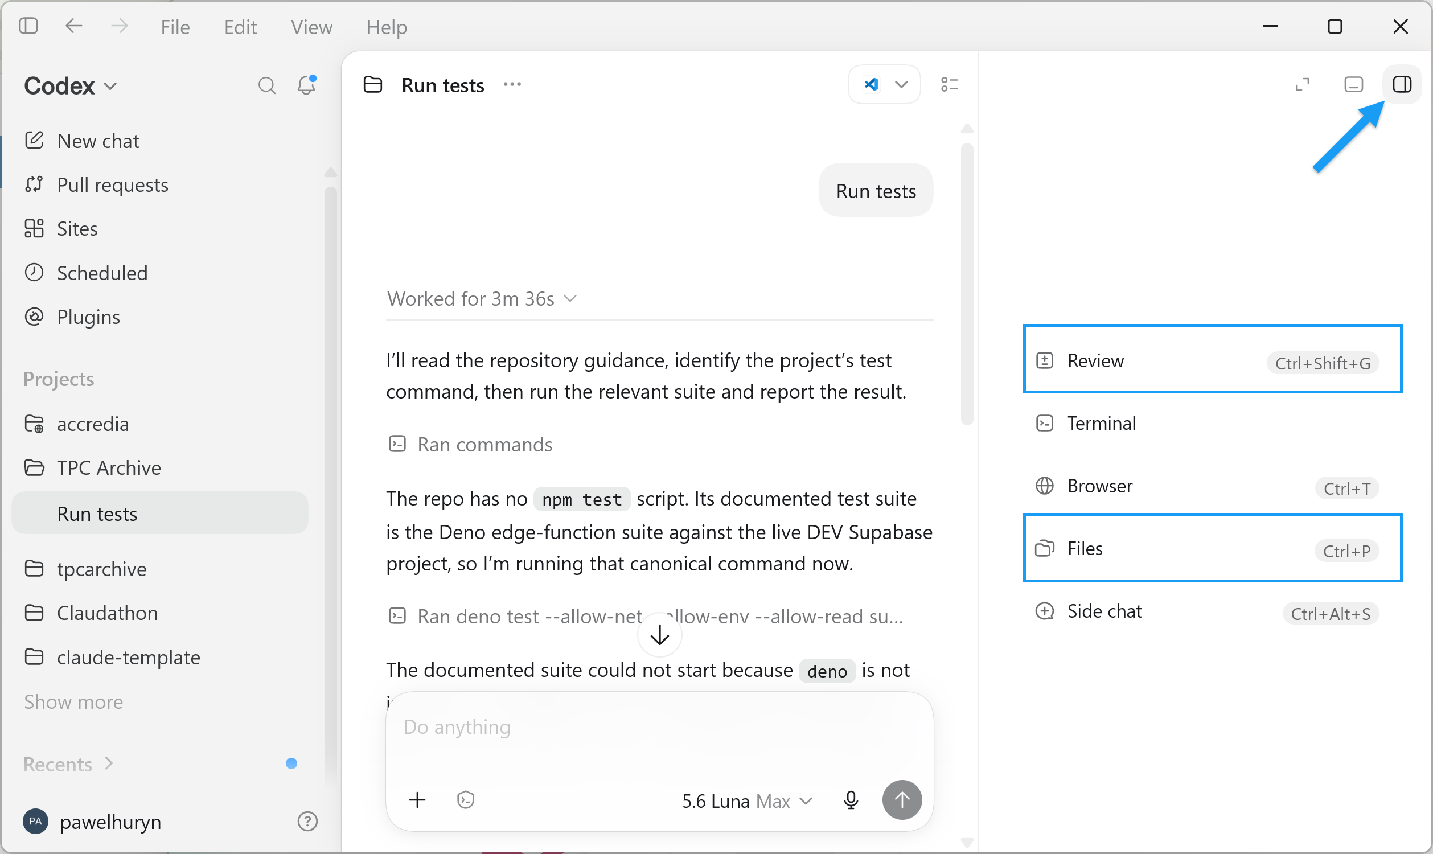Open the Edit menu
Viewport: 1433px width, 854px height.
(240, 27)
